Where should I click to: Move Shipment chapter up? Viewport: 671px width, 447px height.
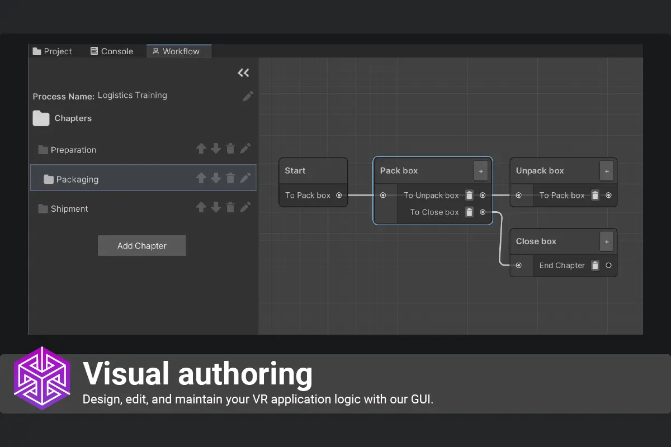pyautogui.click(x=201, y=207)
